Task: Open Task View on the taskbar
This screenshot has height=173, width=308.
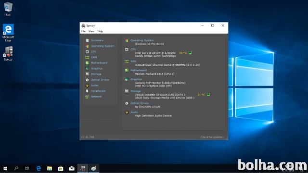Action: click(x=27, y=169)
